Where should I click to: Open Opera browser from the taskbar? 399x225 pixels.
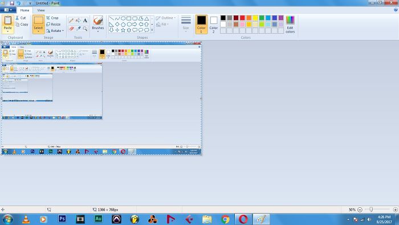pos(243,219)
